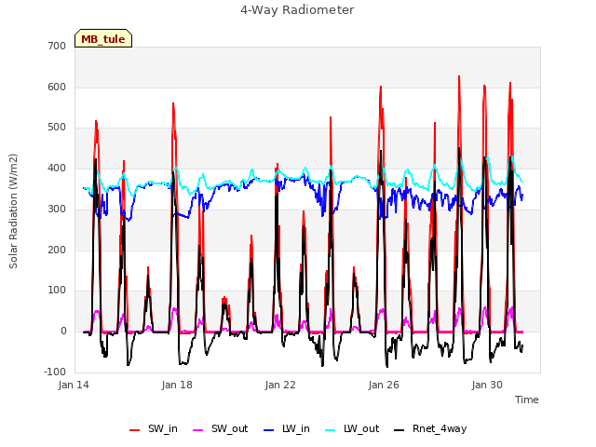Toggle the LW_out legend entry
Viewport: 596px width, 447px height.
tap(352, 428)
